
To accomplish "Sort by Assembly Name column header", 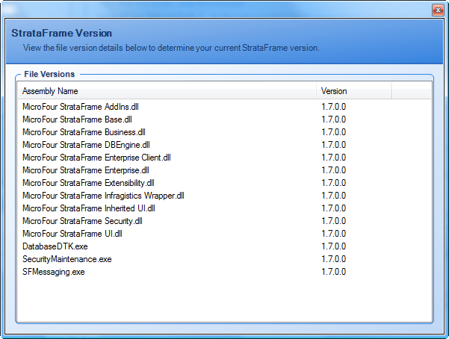I will click(x=166, y=91).
